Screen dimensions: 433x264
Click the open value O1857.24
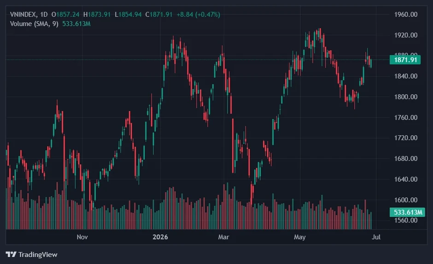coord(65,14)
